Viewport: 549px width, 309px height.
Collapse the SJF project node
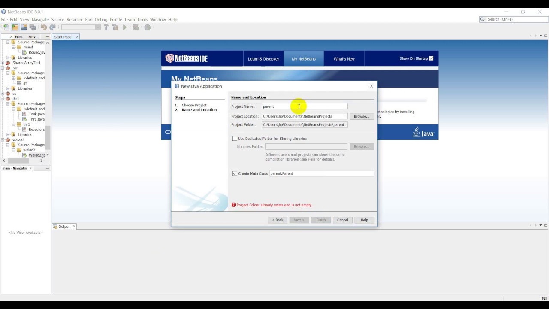[3, 68]
